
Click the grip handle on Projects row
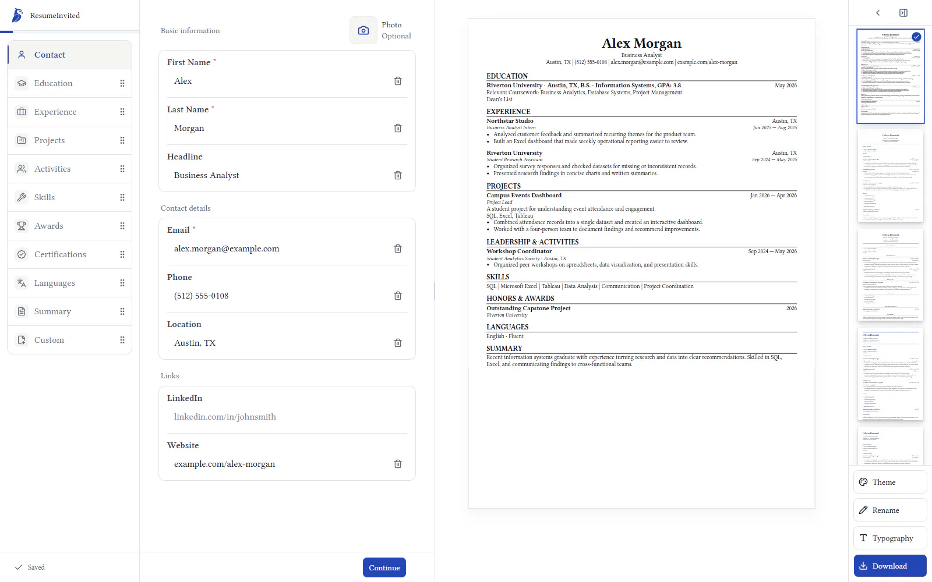click(x=122, y=140)
